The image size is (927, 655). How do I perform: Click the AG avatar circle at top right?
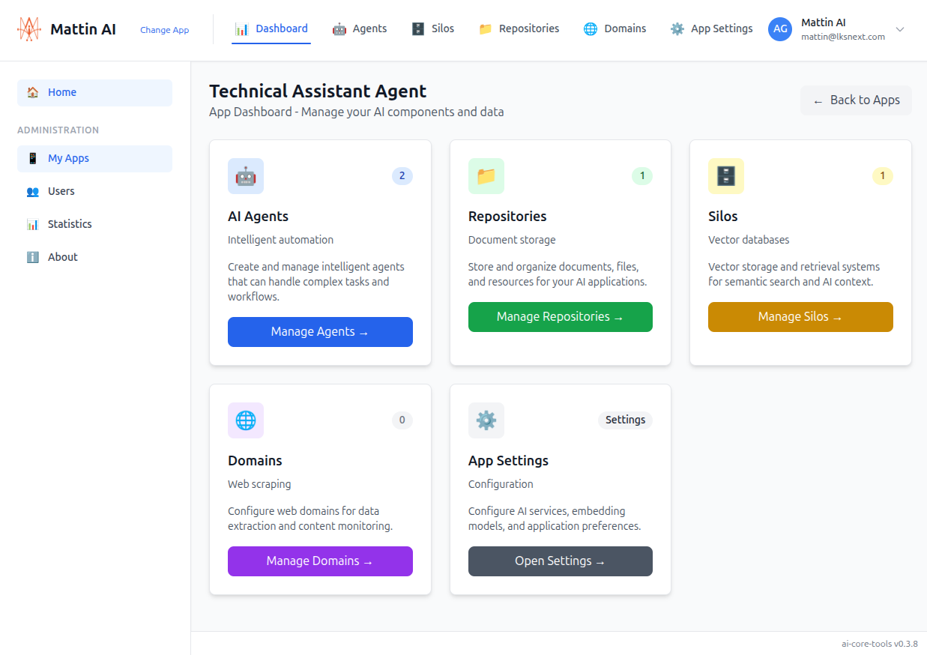click(x=779, y=28)
